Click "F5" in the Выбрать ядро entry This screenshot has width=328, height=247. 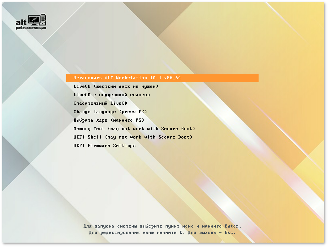[x=139, y=120]
